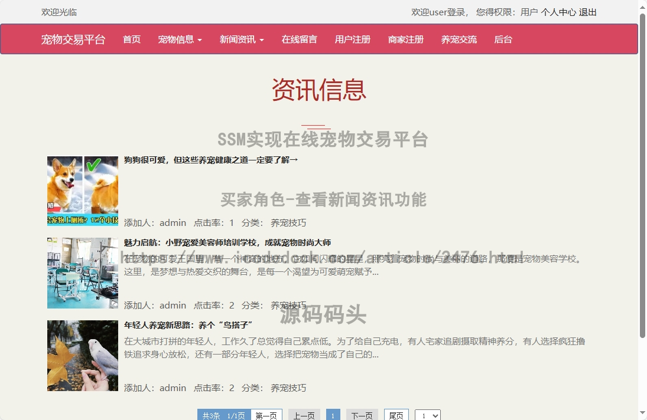Click 退出 to log out
This screenshot has height=420, width=647.
tap(587, 12)
